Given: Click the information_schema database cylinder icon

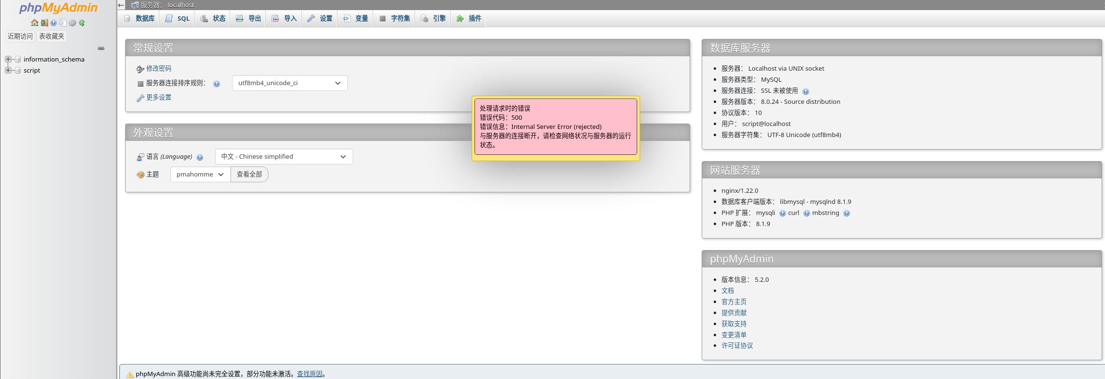Looking at the screenshot, I should point(18,59).
